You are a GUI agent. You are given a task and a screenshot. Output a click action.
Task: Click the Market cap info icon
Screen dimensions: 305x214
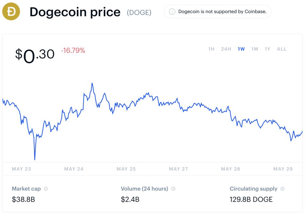pyautogui.click(x=46, y=189)
